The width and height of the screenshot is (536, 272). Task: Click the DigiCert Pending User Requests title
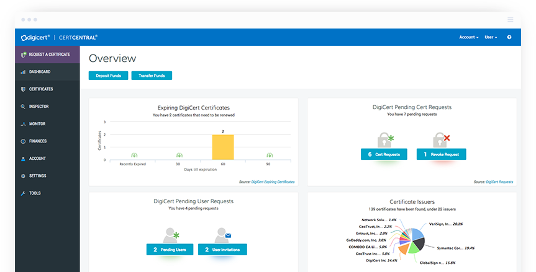pyautogui.click(x=194, y=201)
